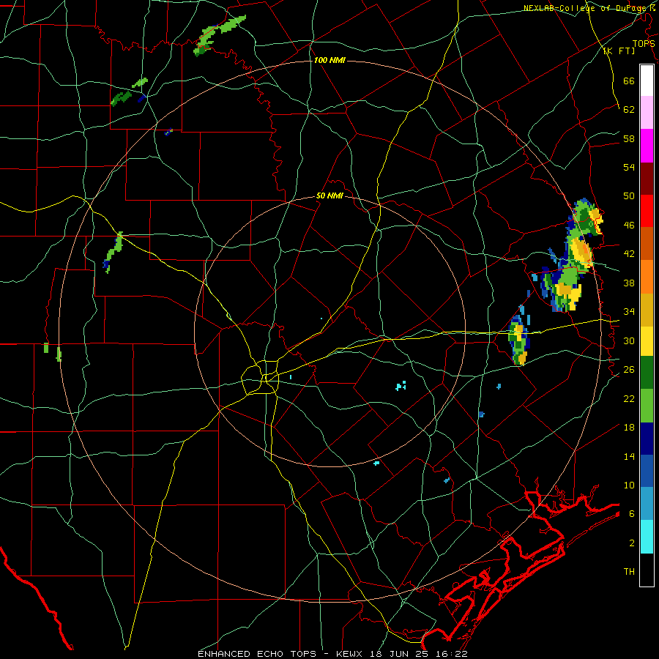
Task: Click the legend value "58"
Action: pyautogui.click(x=629, y=138)
